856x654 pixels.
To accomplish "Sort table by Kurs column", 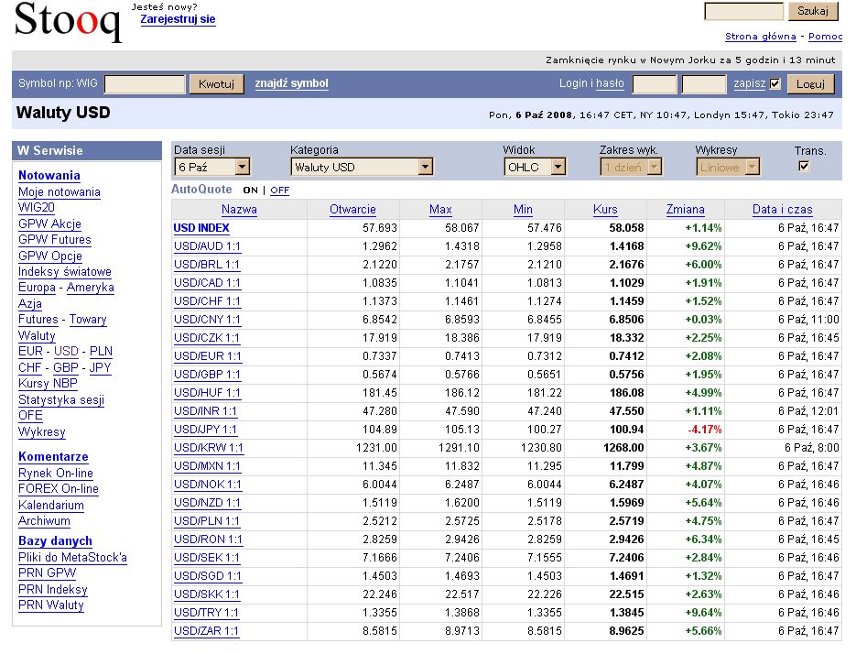I will [x=605, y=209].
